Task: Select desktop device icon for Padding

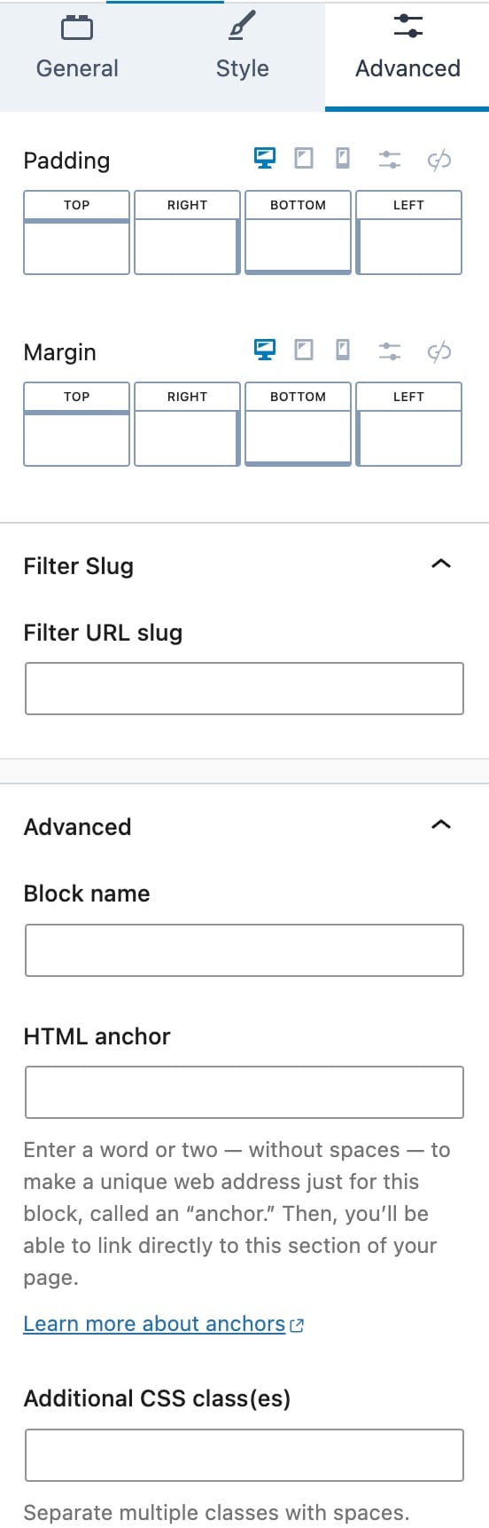Action: click(x=265, y=158)
